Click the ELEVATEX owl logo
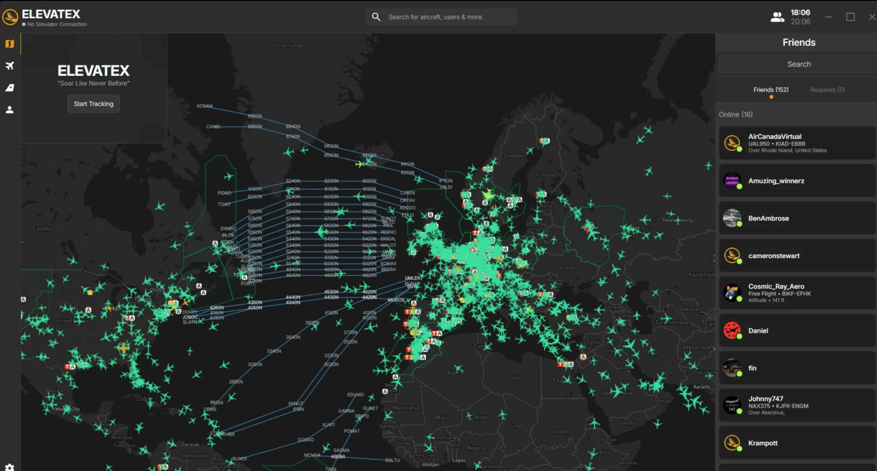This screenshot has width=877, height=471. [9, 17]
